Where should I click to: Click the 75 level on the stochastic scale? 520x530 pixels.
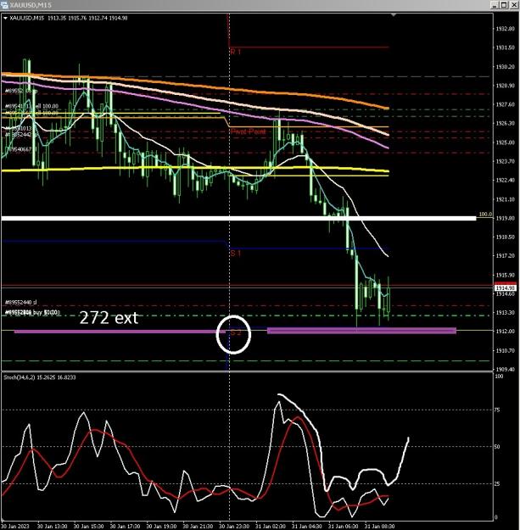coord(497,410)
